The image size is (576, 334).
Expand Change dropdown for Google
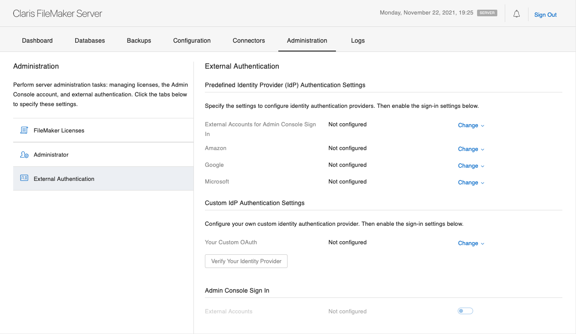(x=471, y=166)
